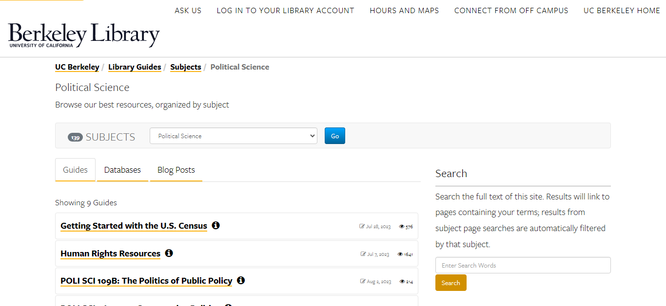
Task: Open info icon for Getting Started with U.S. Census
Action: click(216, 225)
